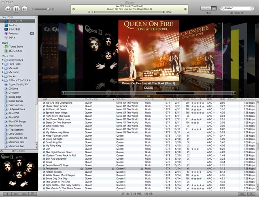Viewport: 259px width, 197px height.
Task: Expand the smart playlists folder
Action: tap(2, 80)
